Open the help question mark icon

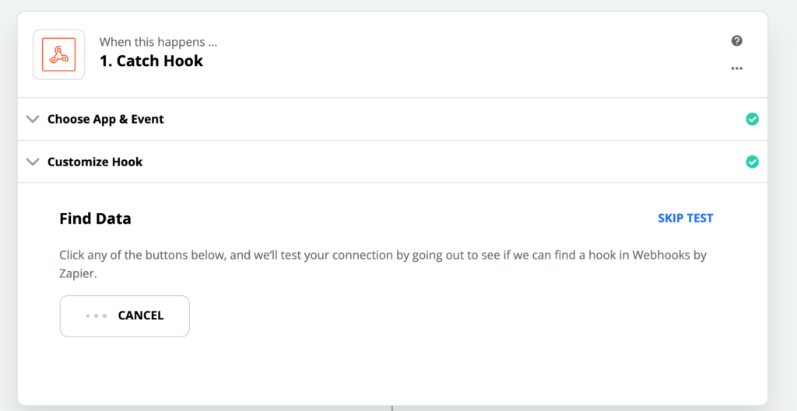pos(736,41)
